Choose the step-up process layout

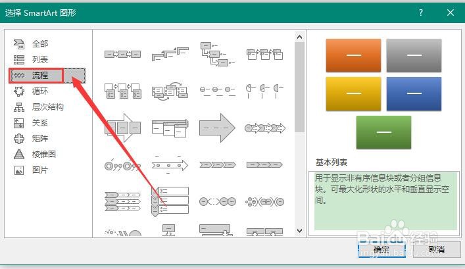point(170,54)
